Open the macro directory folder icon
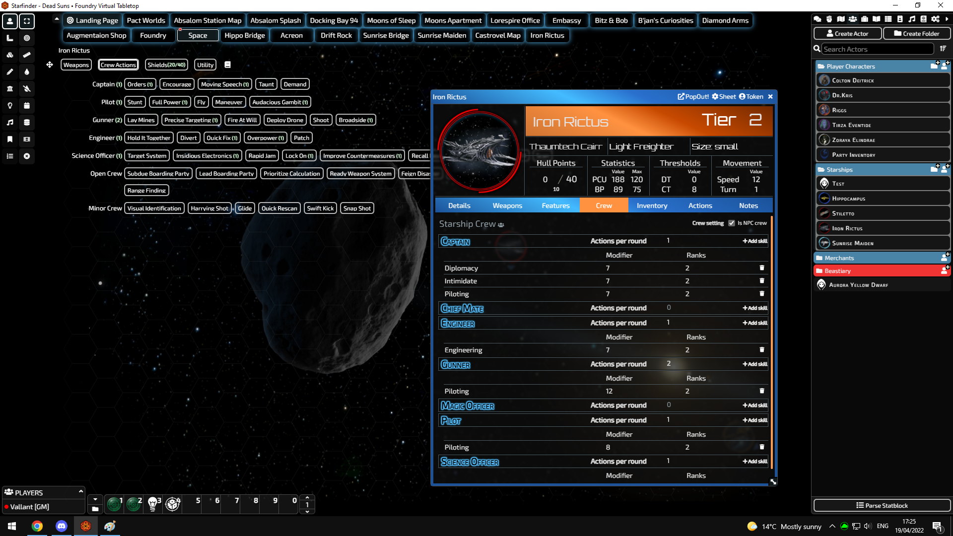 pos(95,509)
